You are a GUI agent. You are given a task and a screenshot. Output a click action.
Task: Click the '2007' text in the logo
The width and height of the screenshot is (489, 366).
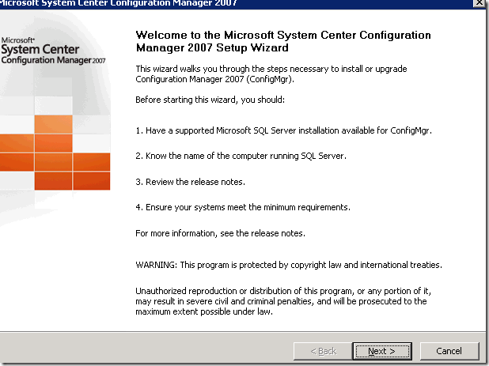pyautogui.click(x=99, y=61)
